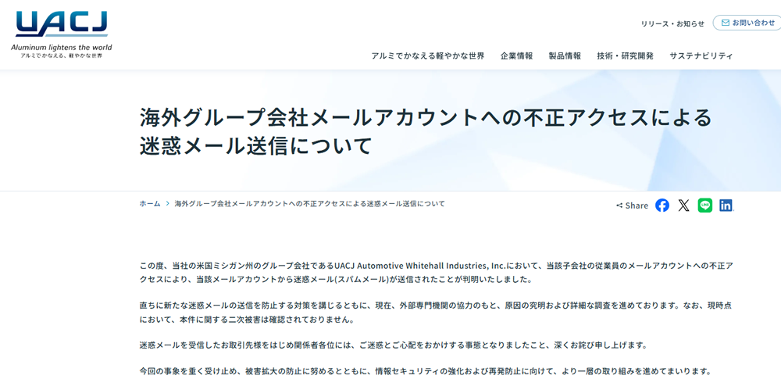Return to ホーム via the breadcrumb

click(x=150, y=203)
